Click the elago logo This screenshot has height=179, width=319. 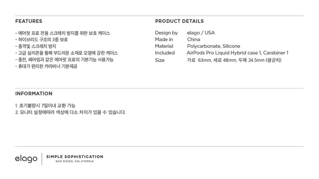coord(26,159)
